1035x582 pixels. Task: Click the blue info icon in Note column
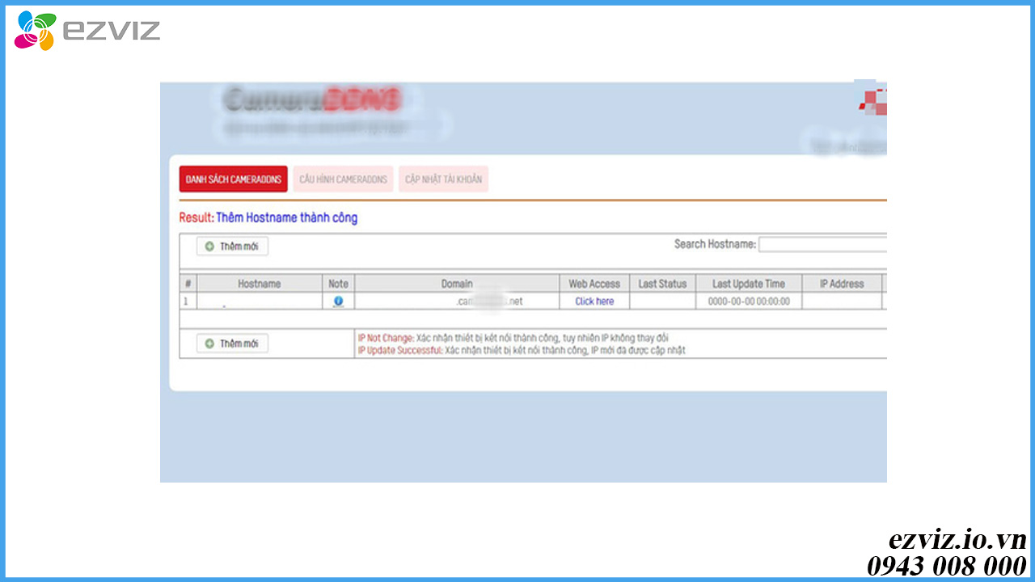pos(338,301)
